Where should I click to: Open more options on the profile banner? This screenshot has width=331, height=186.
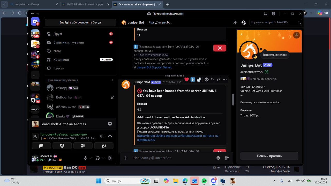pos(296,35)
